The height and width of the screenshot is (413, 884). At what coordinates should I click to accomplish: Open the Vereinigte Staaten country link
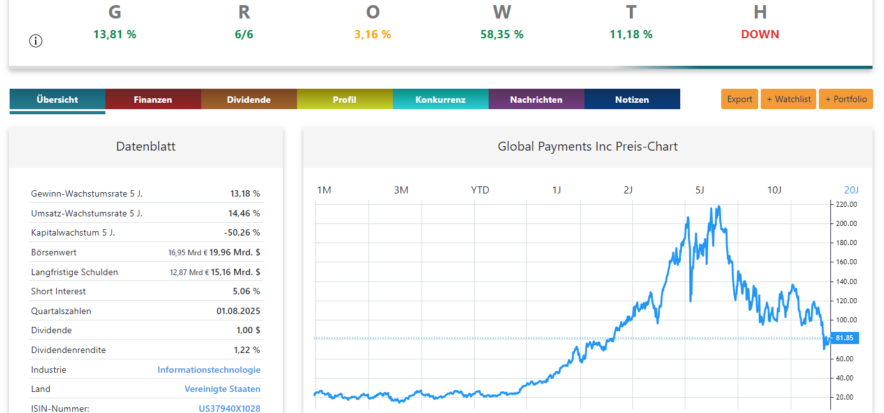pyautogui.click(x=222, y=389)
